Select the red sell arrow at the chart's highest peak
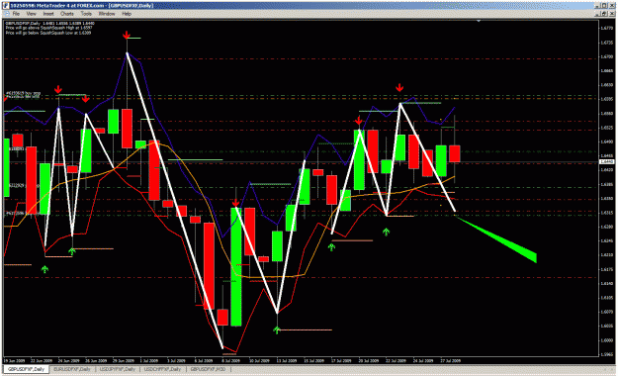 [127, 35]
